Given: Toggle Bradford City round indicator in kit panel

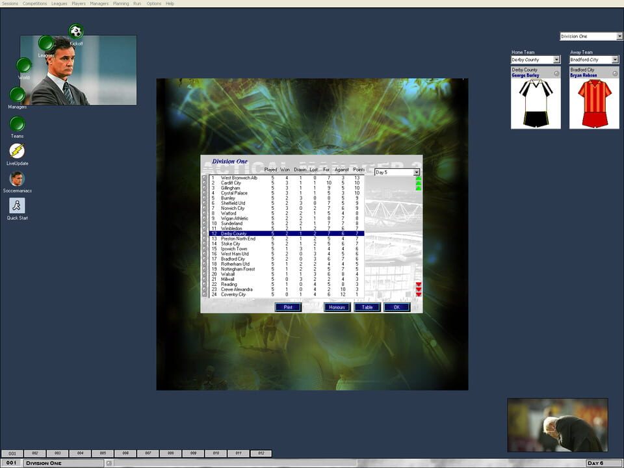Looking at the screenshot, I should (x=615, y=73).
